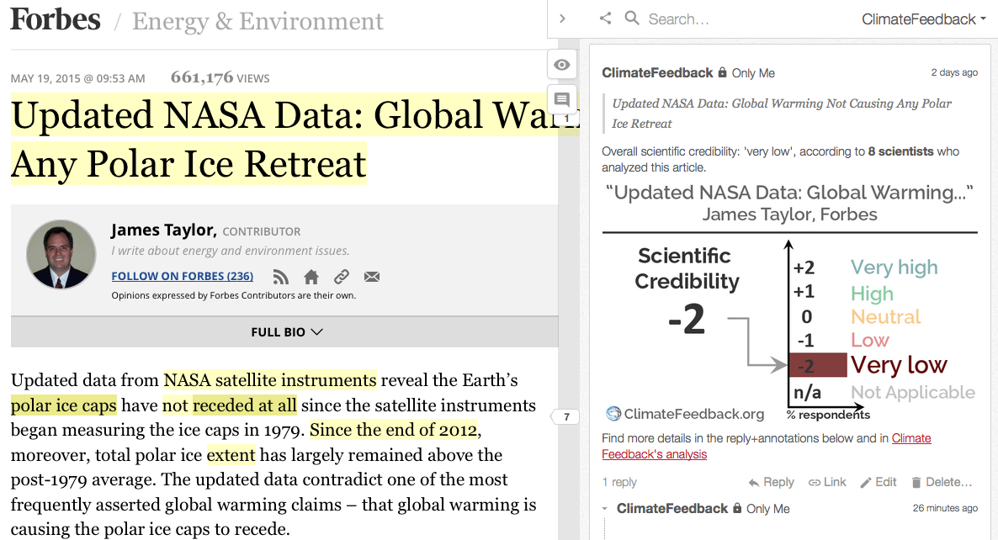Toggle highlight visibility with the eye icon
The width and height of the screenshot is (998, 540).
point(562,65)
